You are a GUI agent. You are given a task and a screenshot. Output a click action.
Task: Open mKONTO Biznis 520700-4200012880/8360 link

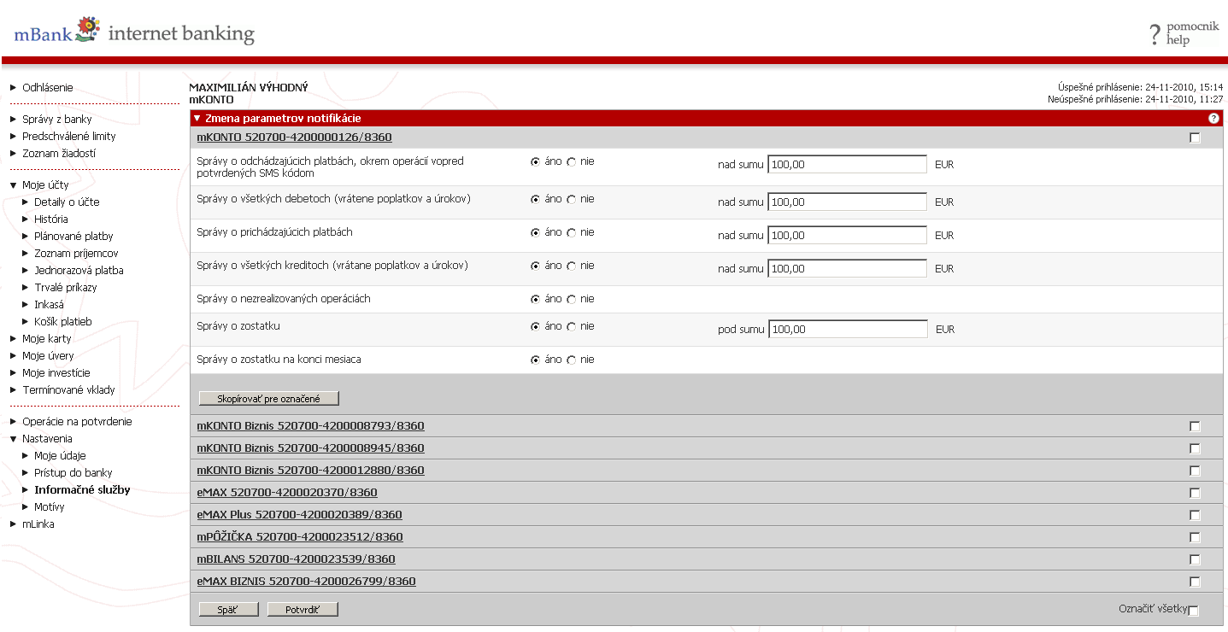click(x=310, y=470)
